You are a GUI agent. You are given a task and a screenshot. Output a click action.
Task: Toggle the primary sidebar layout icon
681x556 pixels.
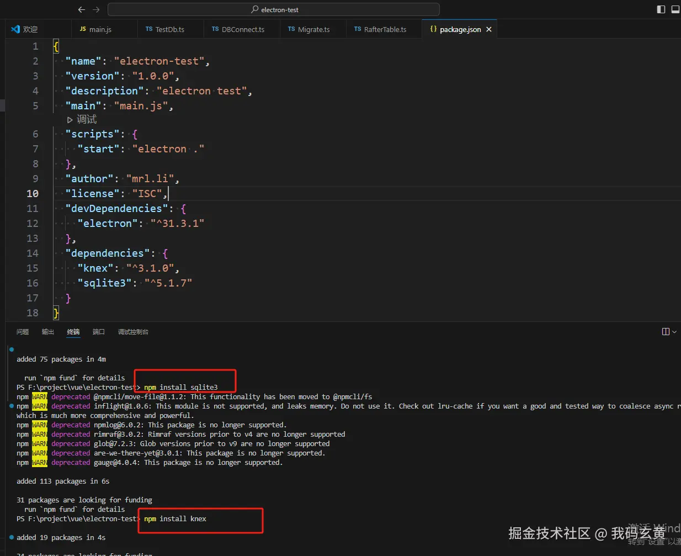[x=661, y=9]
